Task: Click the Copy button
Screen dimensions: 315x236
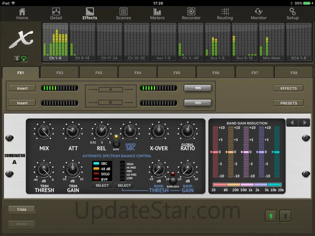Action: pos(22,209)
